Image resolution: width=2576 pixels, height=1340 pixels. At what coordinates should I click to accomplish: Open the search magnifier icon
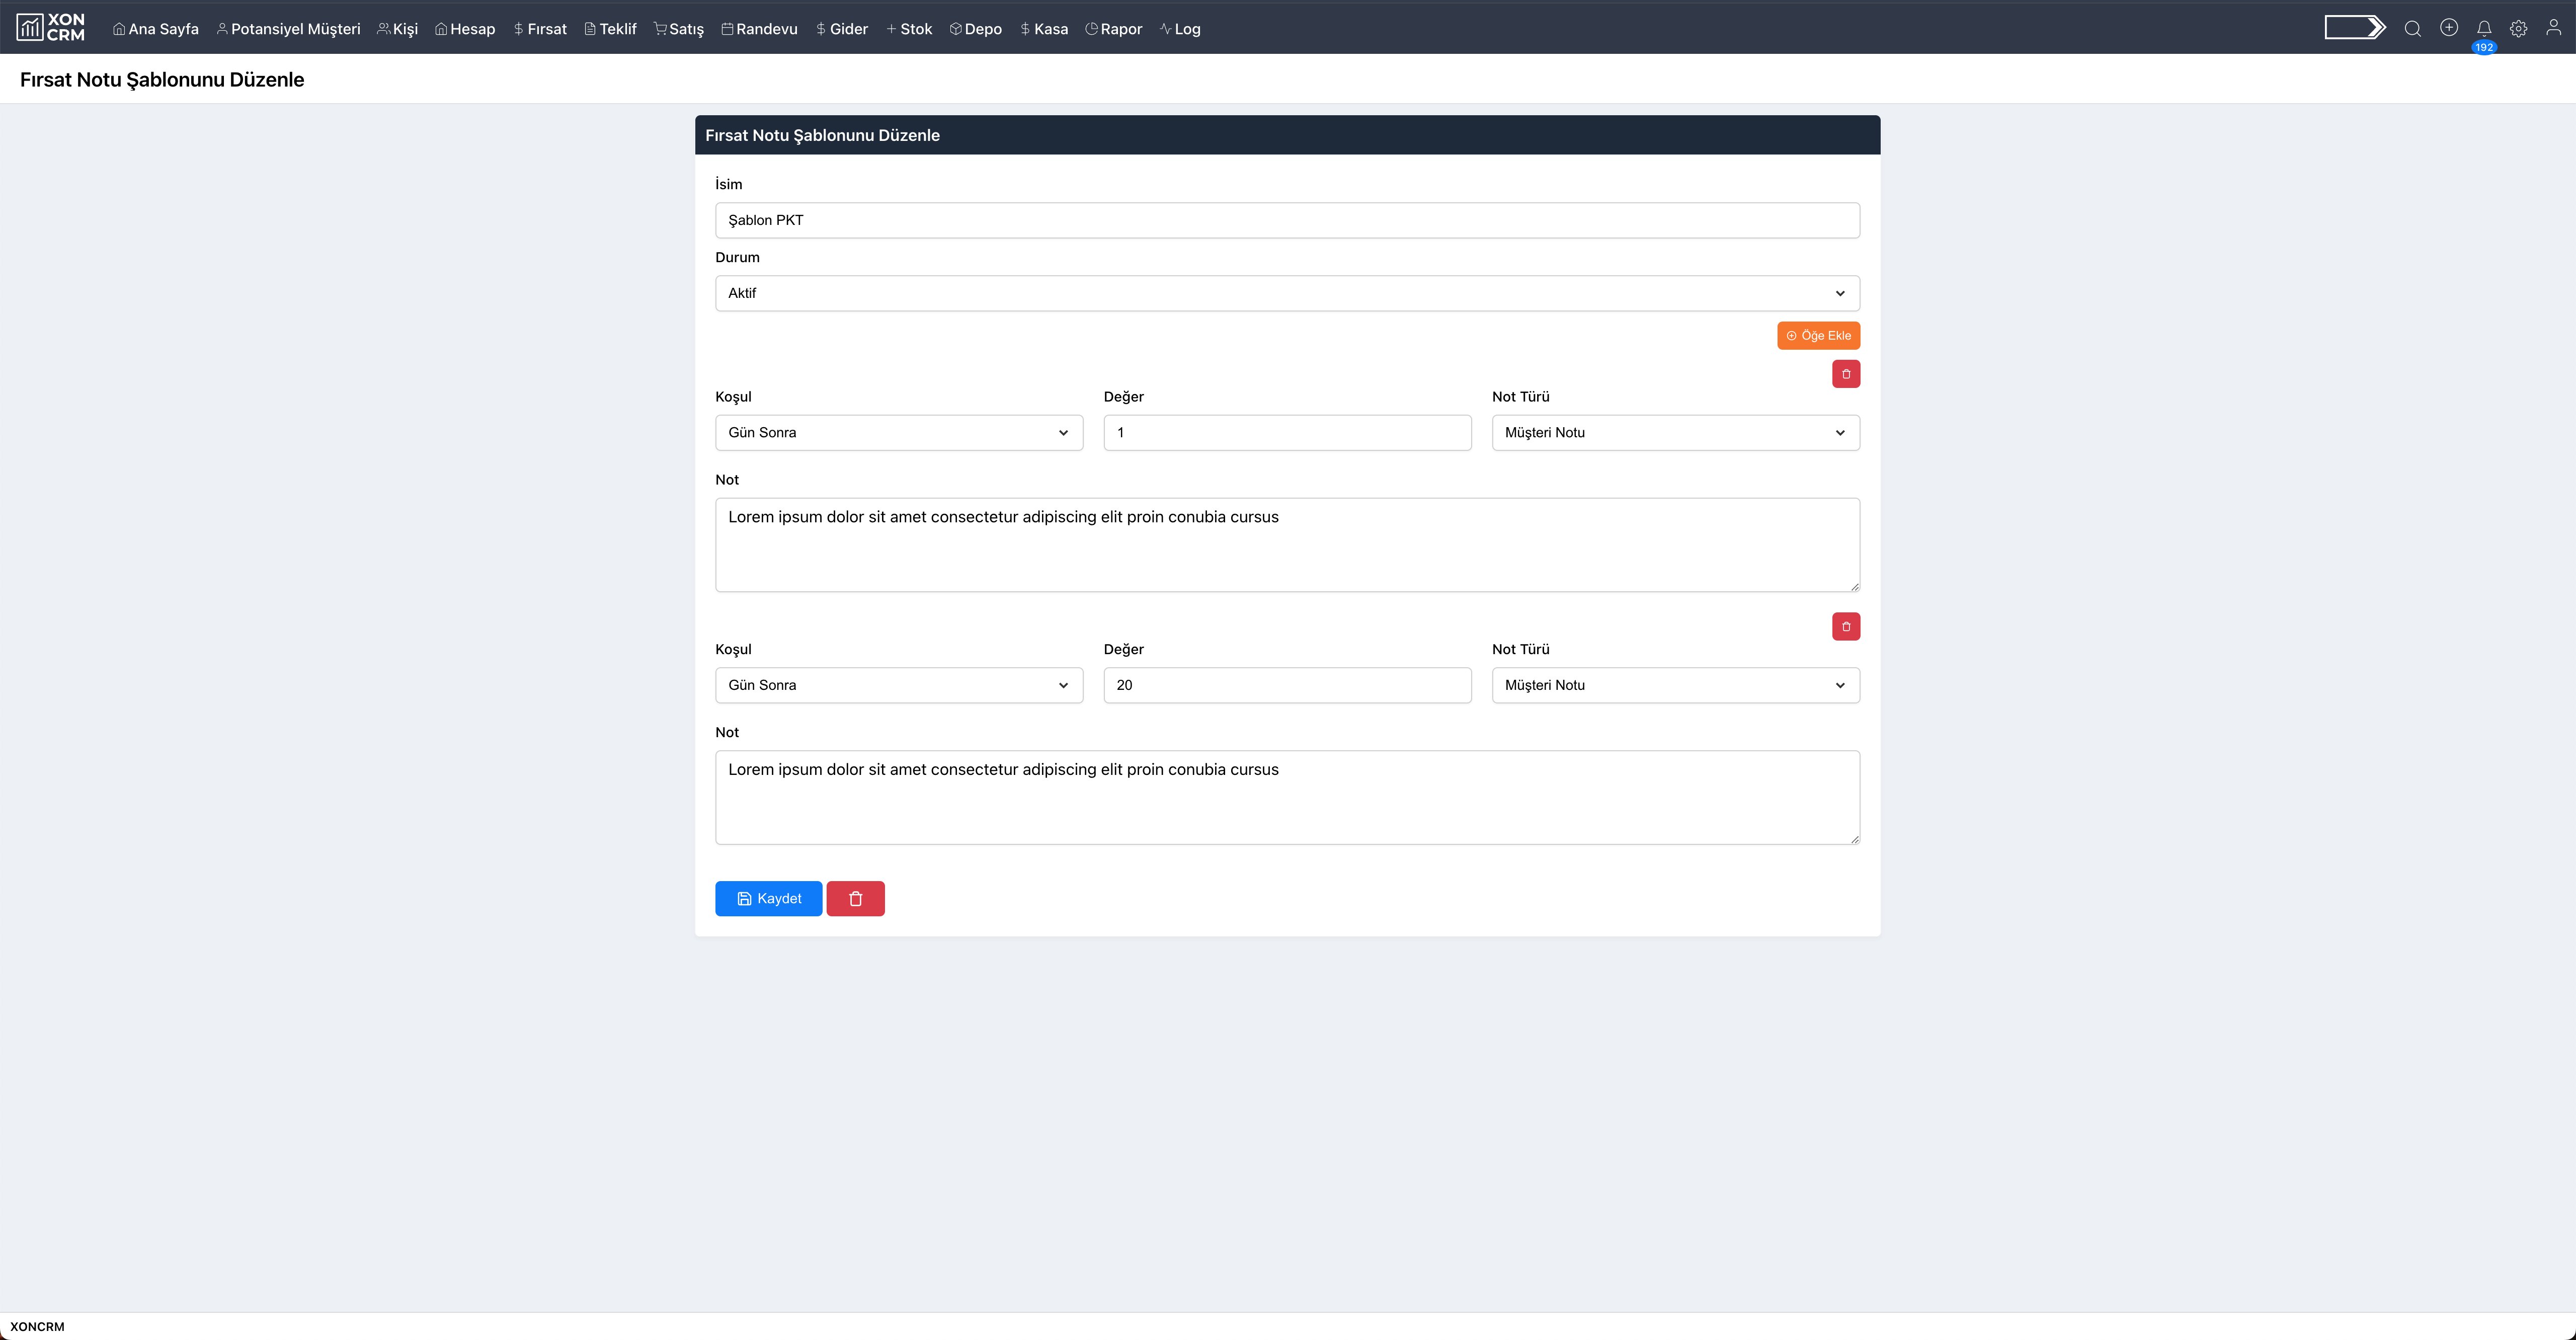tap(2412, 29)
